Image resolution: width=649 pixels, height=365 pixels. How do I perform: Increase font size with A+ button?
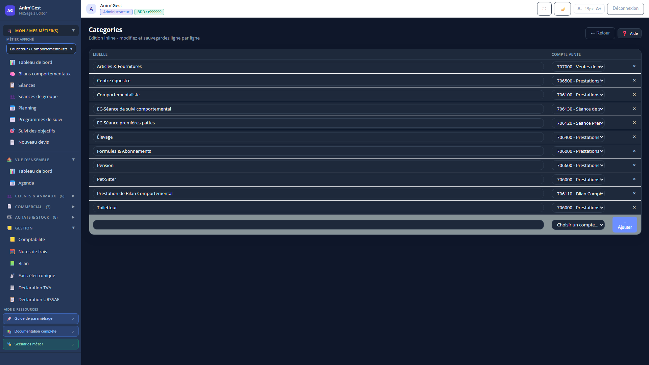(x=598, y=9)
